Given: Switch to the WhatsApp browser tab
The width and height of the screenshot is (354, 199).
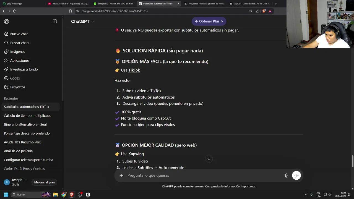Looking at the screenshot, I should point(22,4).
